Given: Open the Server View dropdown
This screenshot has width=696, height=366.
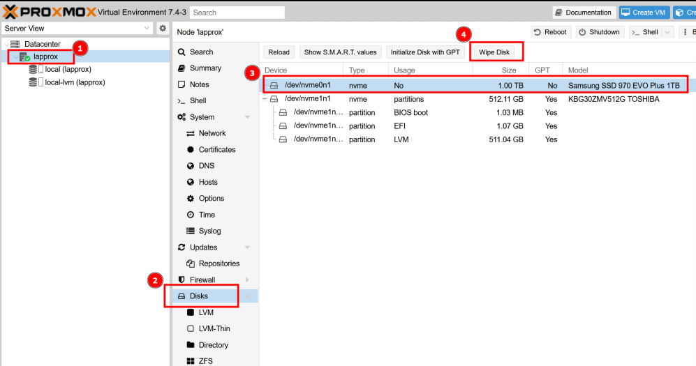Looking at the screenshot, I should pyautogui.click(x=77, y=28).
